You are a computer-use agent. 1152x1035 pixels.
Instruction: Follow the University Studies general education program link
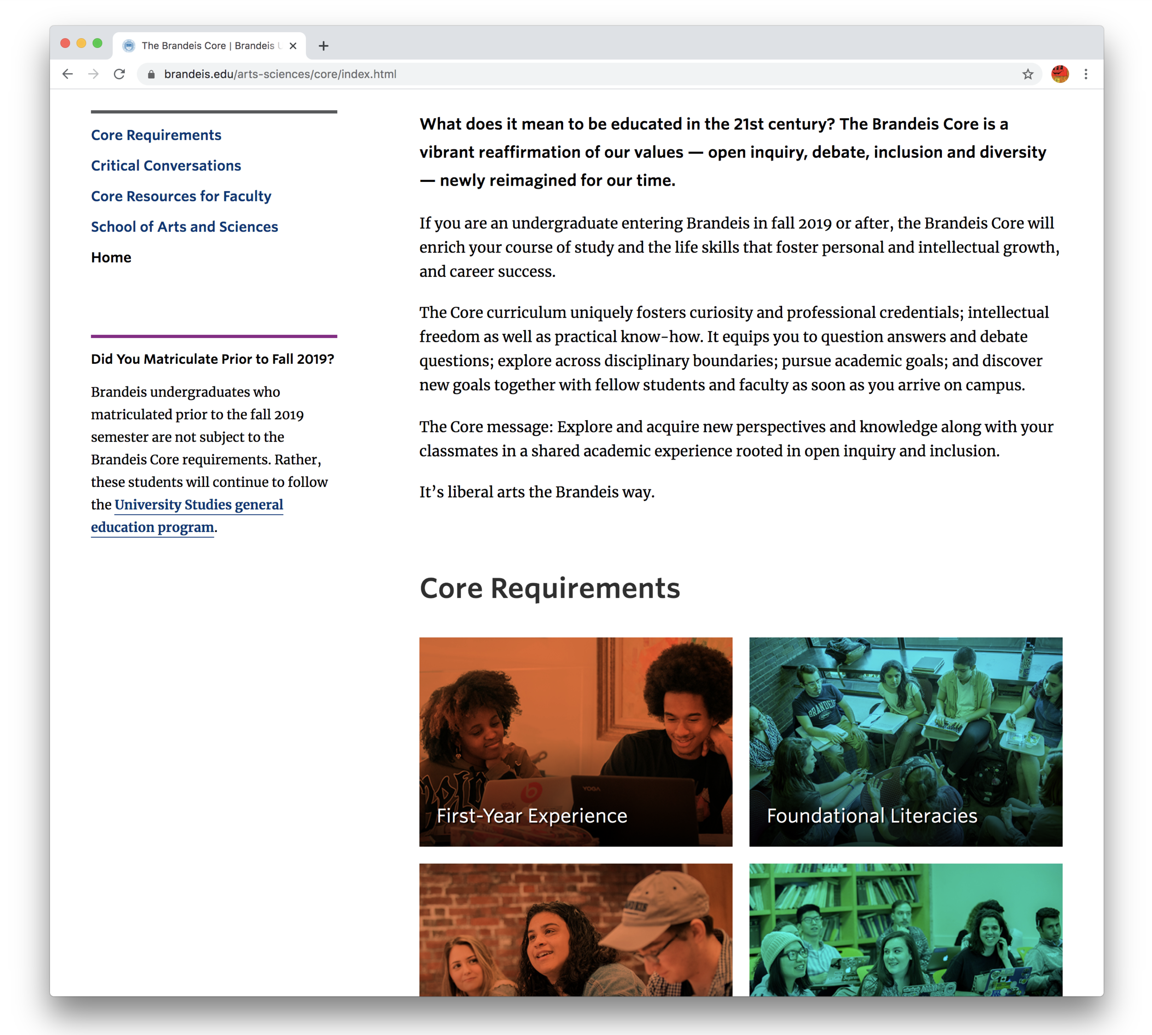coord(187,516)
